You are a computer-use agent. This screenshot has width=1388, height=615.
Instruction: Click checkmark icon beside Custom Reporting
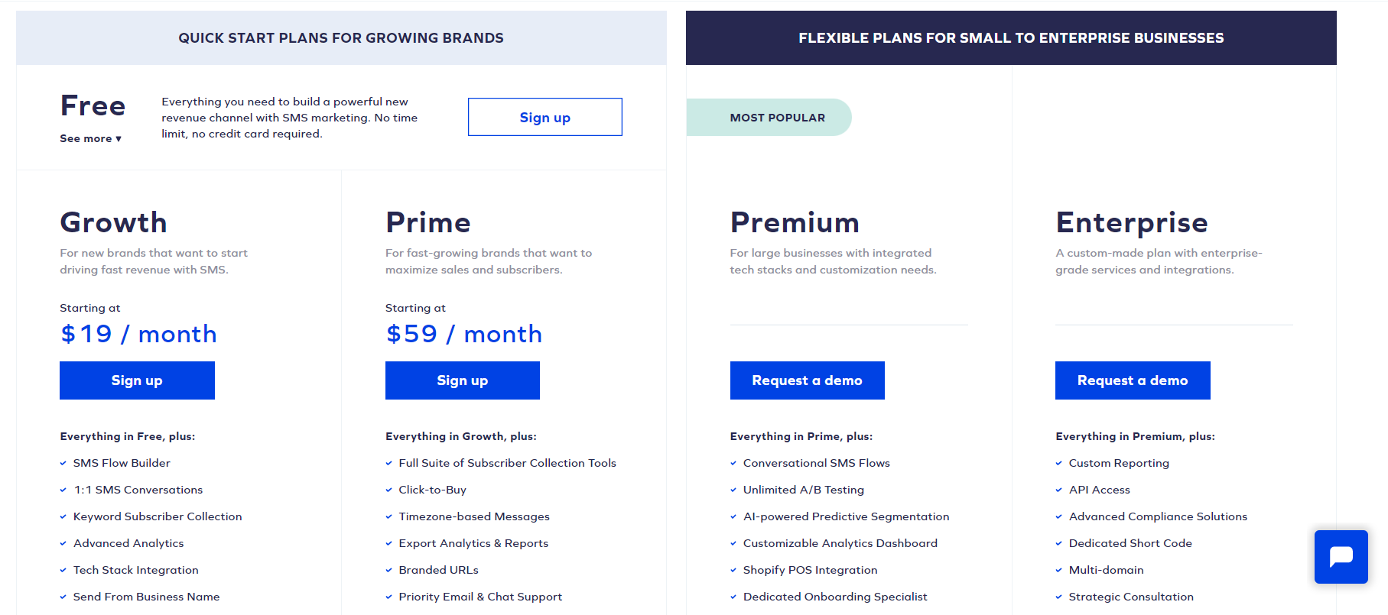(x=1059, y=463)
